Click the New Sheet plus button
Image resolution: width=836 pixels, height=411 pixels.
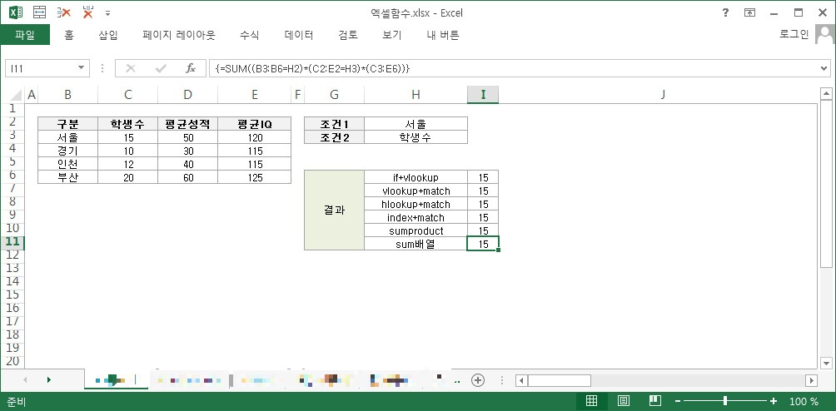(478, 380)
